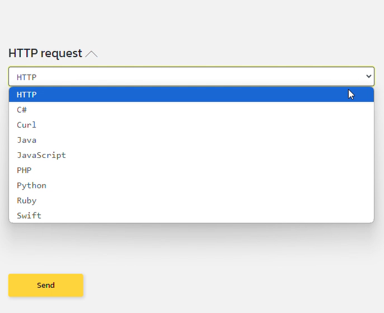This screenshot has height=313, width=384.
Task: Collapse the HTTP request section chevron
Action: (x=92, y=54)
